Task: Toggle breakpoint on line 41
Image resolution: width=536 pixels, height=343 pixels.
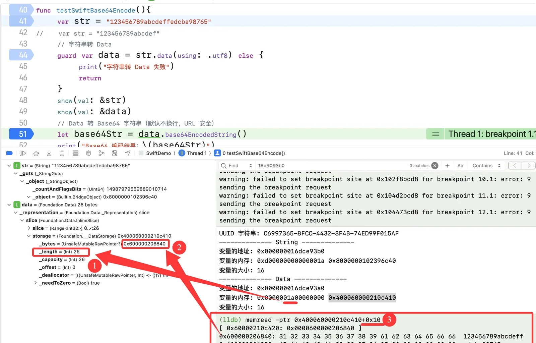Action: point(21,21)
